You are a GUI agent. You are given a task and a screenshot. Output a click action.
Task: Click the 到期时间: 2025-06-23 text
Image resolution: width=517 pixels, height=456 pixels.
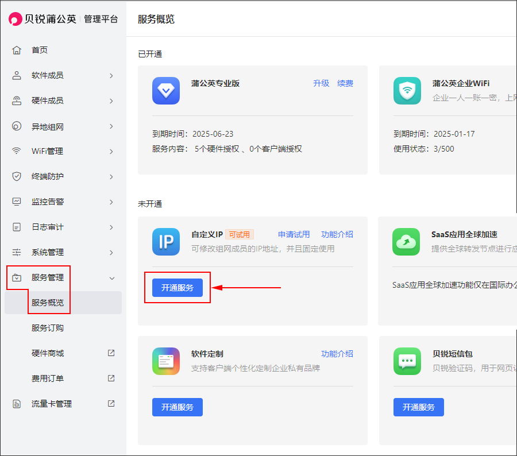click(x=192, y=134)
